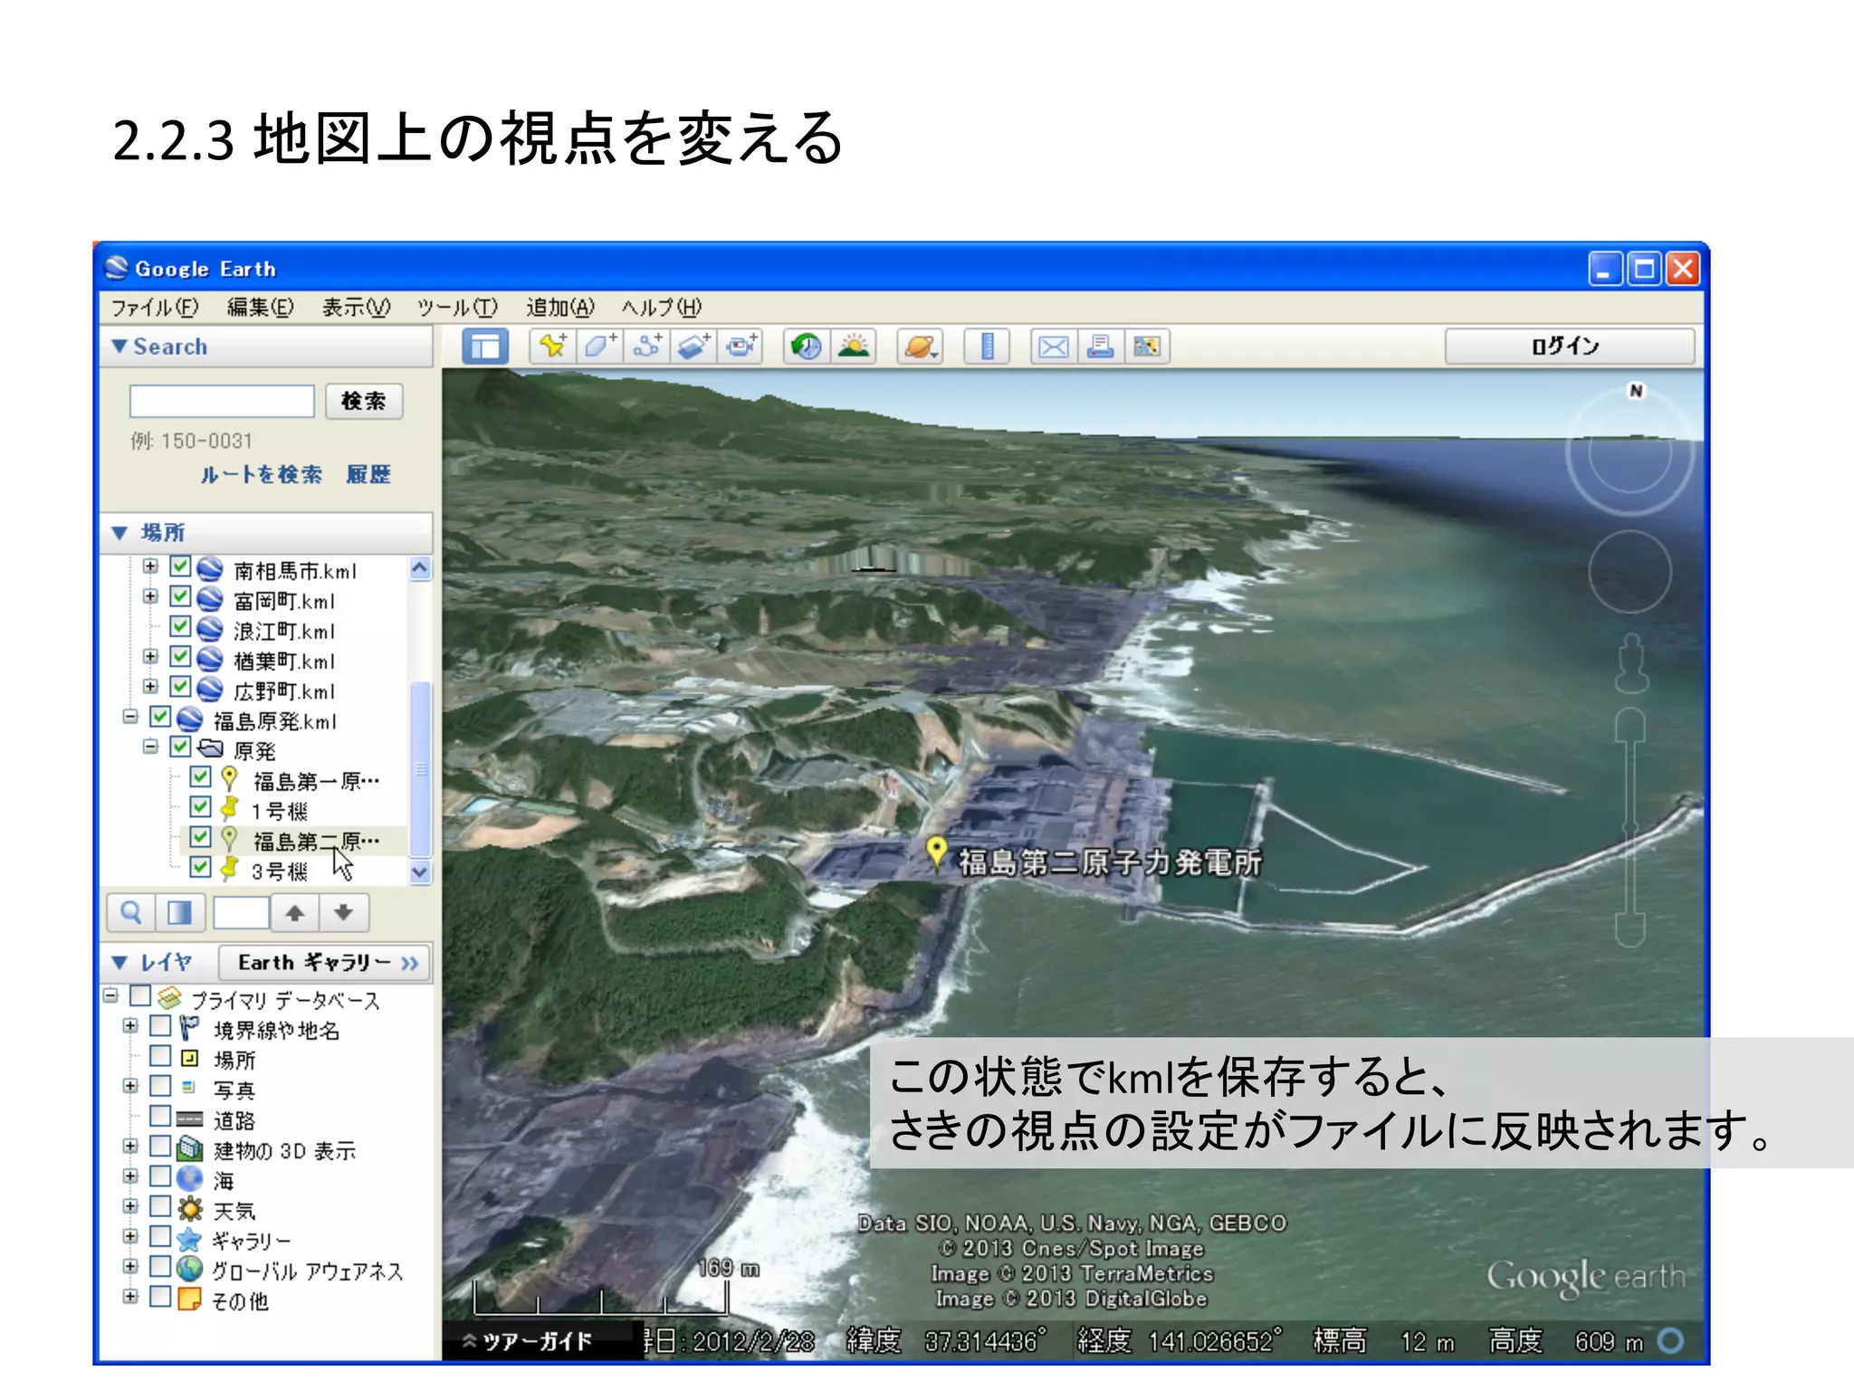
Task: Zoom out with slider bottom handle
Action: (1630, 930)
